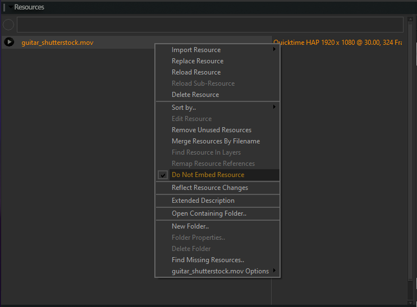Select the guitar_shutterstock.mov resource name
The height and width of the screenshot is (307, 417).
click(x=57, y=43)
